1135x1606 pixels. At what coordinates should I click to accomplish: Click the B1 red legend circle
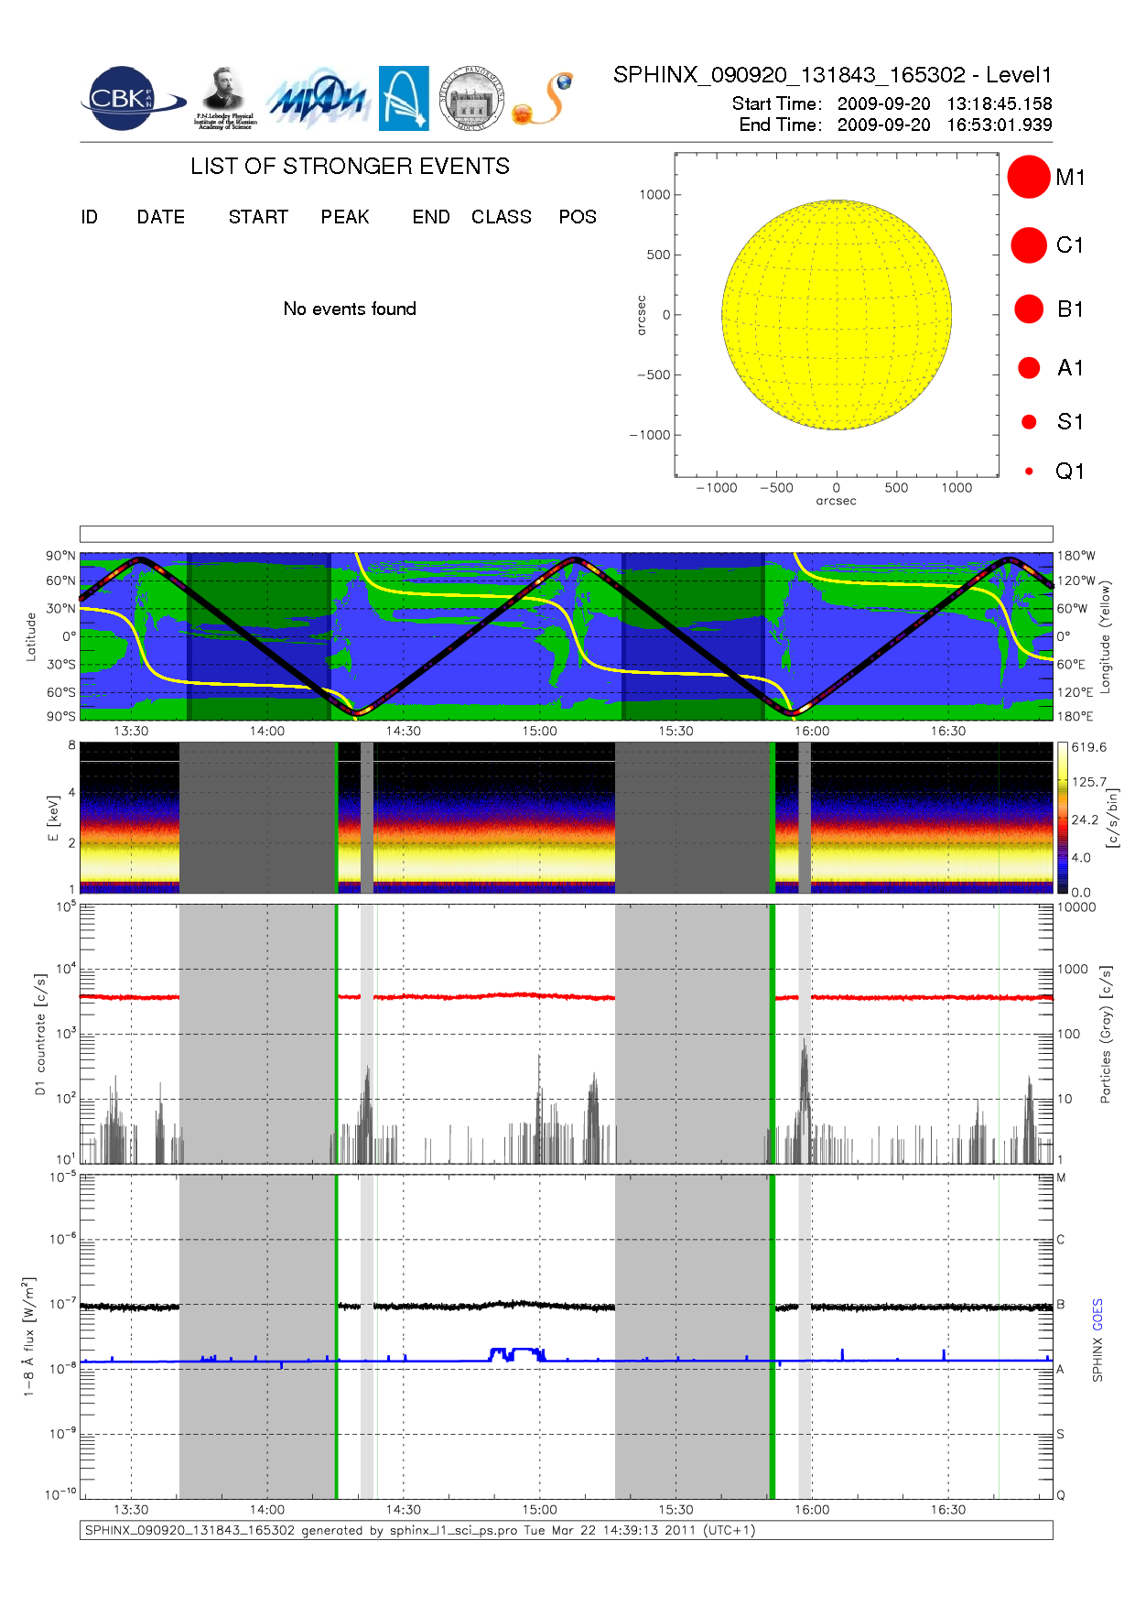point(1029,309)
